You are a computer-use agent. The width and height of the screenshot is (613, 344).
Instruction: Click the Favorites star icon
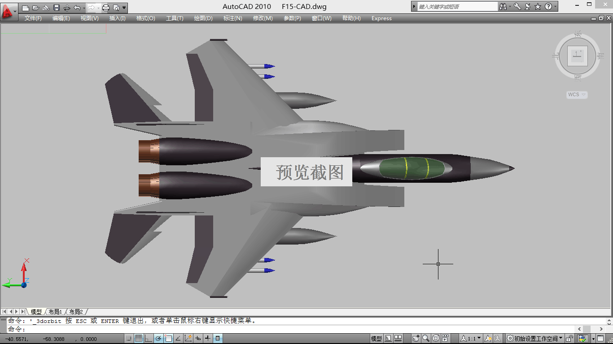538,7
